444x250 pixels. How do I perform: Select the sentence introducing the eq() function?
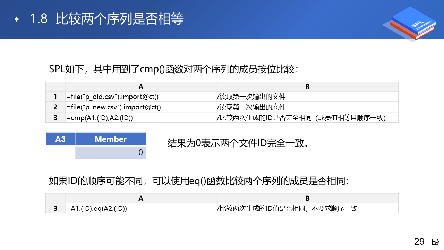tap(199, 181)
